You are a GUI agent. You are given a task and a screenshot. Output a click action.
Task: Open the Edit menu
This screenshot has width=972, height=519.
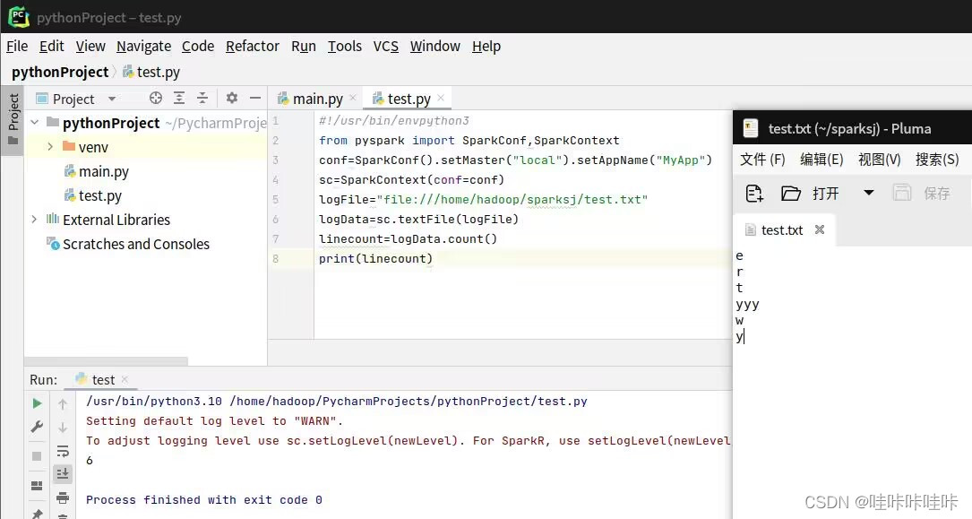coord(51,47)
